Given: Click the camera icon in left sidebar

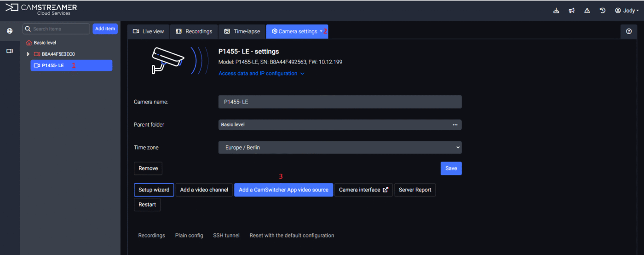Looking at the screenshot, I should pos(10,51).
